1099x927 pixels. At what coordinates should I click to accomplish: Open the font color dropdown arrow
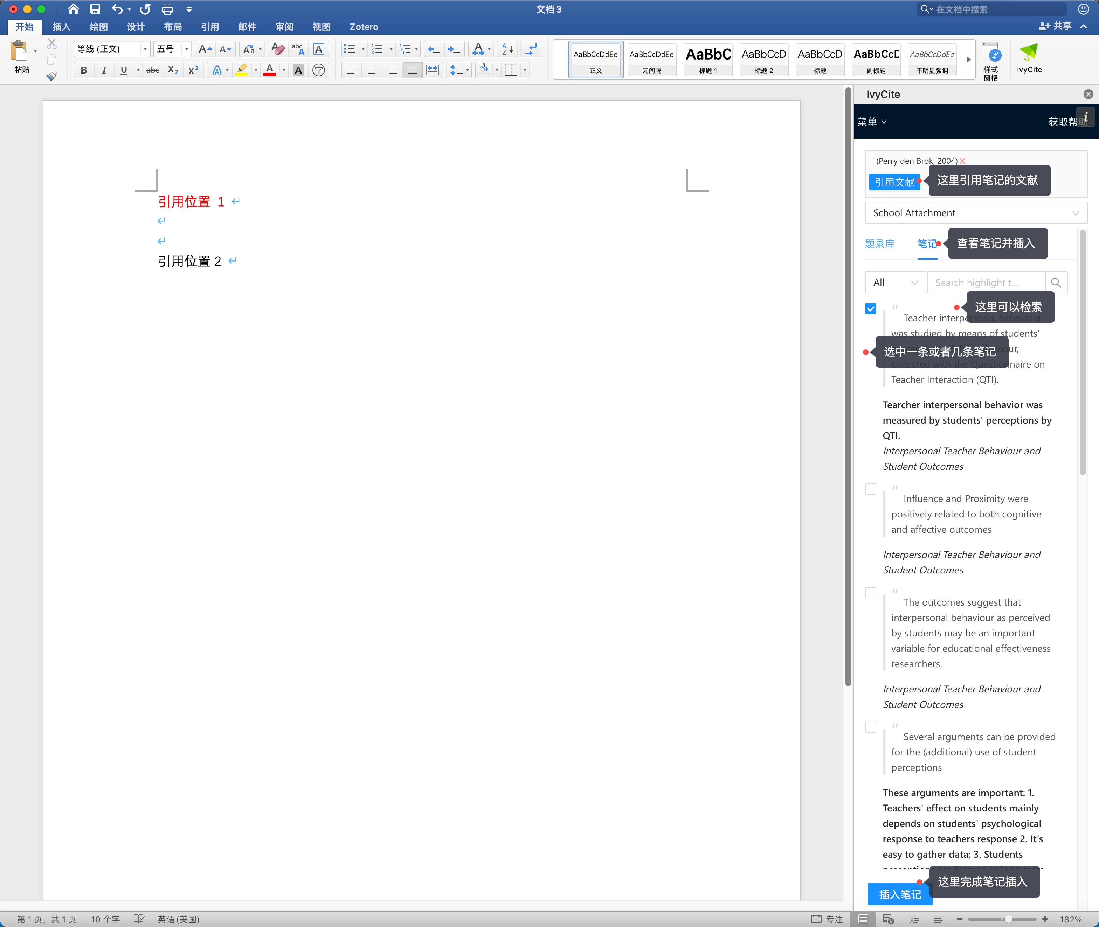coord(284,70)
